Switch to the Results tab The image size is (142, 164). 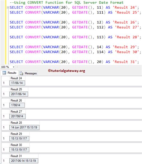[x=10, y=73]
